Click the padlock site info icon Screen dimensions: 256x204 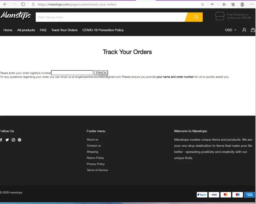(x=33, y=4)
